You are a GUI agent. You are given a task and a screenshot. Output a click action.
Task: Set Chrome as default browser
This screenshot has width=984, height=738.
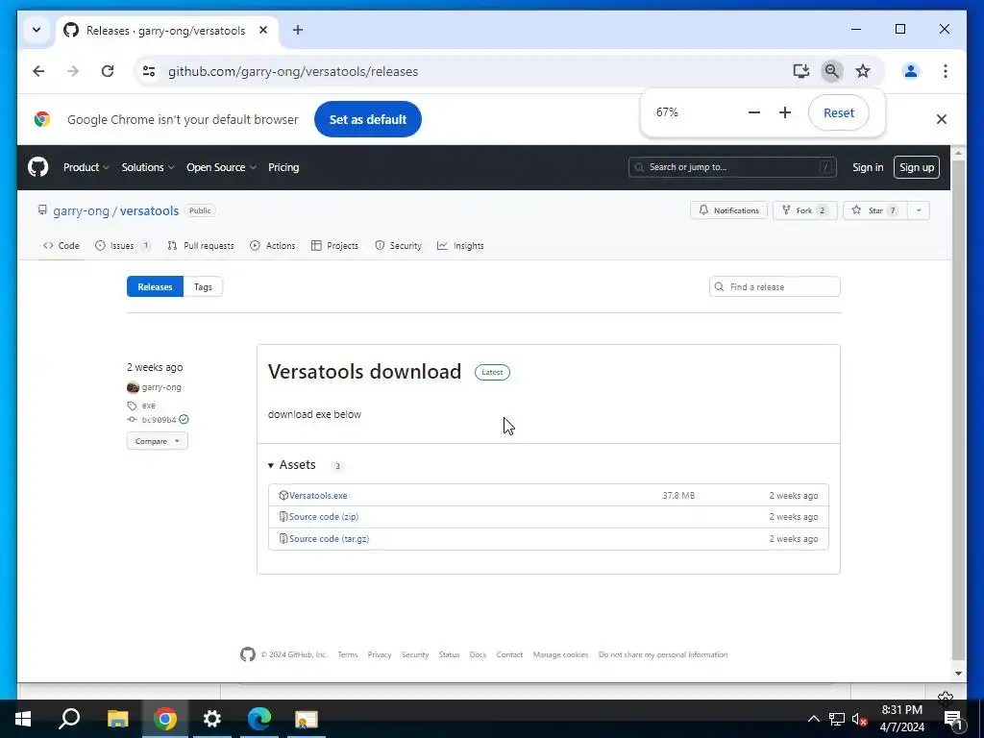(368, 119)
